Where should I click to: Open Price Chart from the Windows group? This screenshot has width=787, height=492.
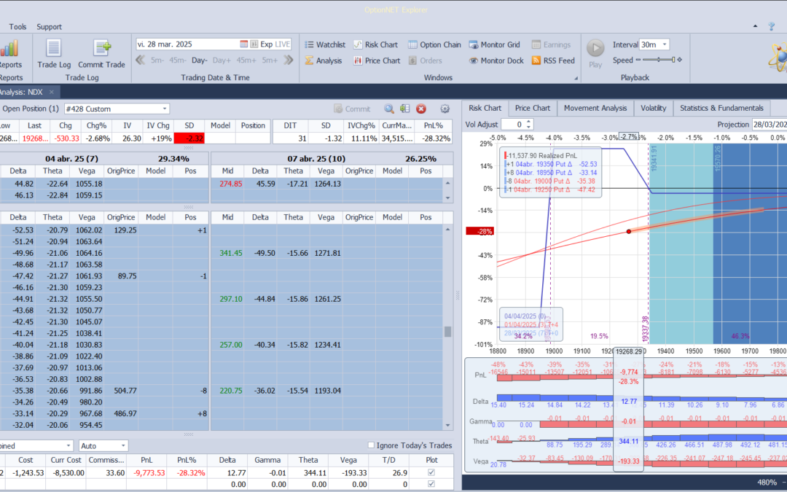pos(377,60)
